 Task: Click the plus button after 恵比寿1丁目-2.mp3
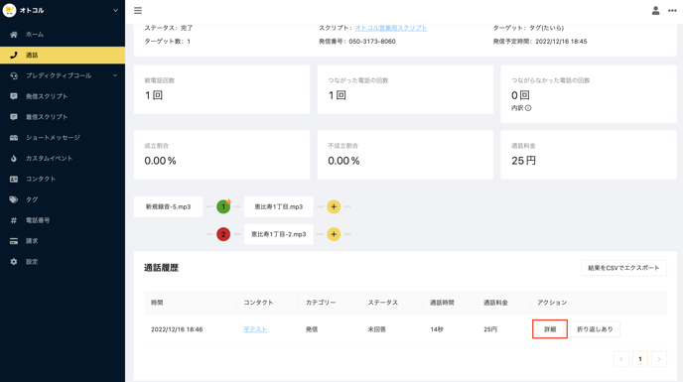click(x=334, y=234)
